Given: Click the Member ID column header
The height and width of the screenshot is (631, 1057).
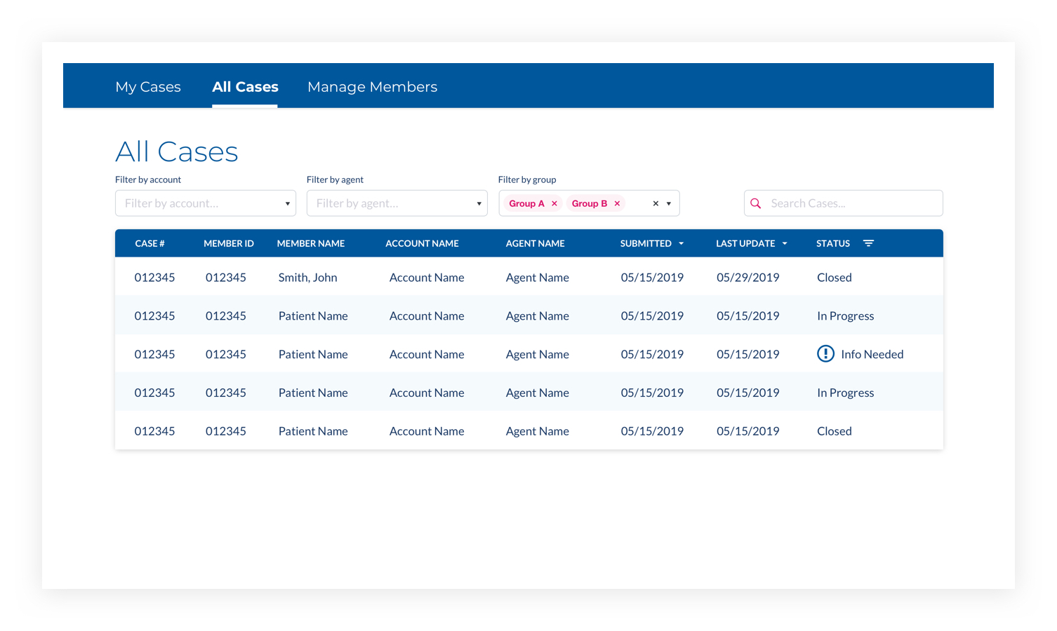Looking at the screenshot, I should (229, 243).
